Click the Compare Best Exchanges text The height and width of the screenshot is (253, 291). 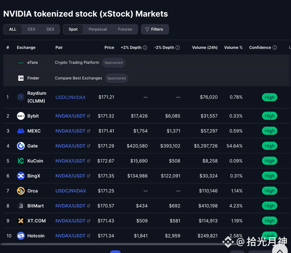point(78,78)
